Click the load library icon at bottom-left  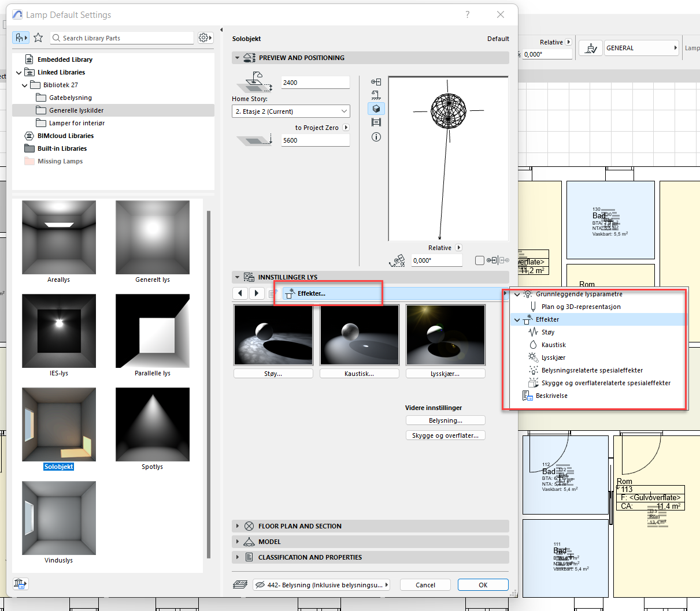20,584
